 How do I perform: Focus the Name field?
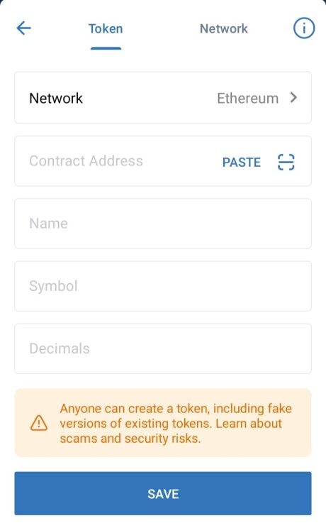click(163, 224)
